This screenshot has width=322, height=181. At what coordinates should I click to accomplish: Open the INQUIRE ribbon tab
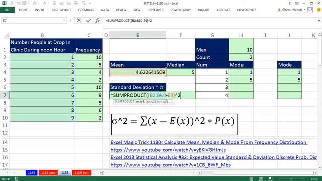[x=203, y=10]
